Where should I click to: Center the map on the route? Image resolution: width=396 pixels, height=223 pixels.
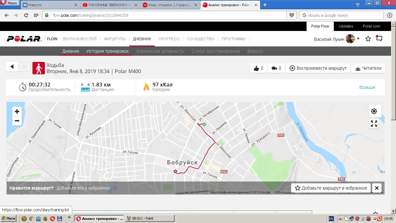pyautogui.click(x=374, y=111)
